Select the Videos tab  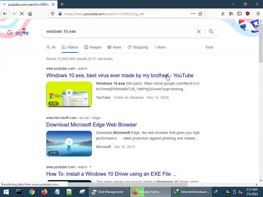tap(70, 47)
